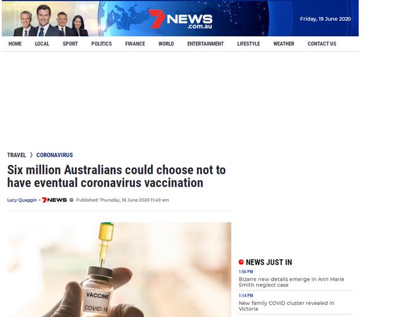Open the FINANCE menu item
This screenshot has width=394, height=317.
pos(135,44)
